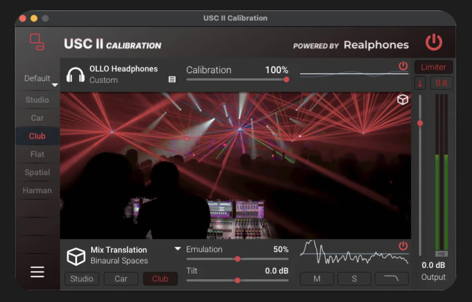
Task: Click the 3D cube icon on the image
Action: 403,100
